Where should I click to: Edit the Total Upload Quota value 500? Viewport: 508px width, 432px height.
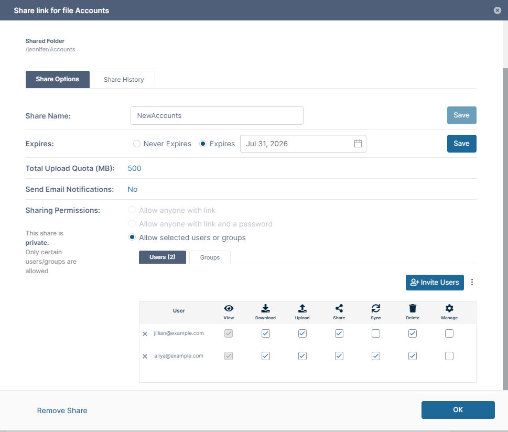pyautogui.click(x=134, y=168)
